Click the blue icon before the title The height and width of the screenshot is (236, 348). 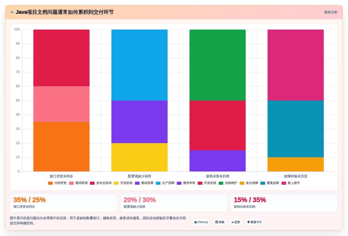[x=12, y=12]
